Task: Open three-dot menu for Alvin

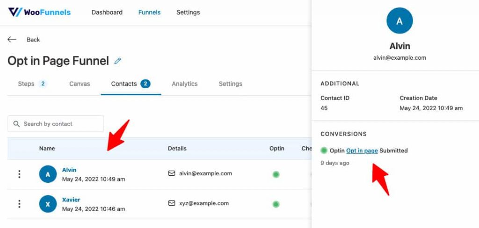Action: (x=19, y=174)
